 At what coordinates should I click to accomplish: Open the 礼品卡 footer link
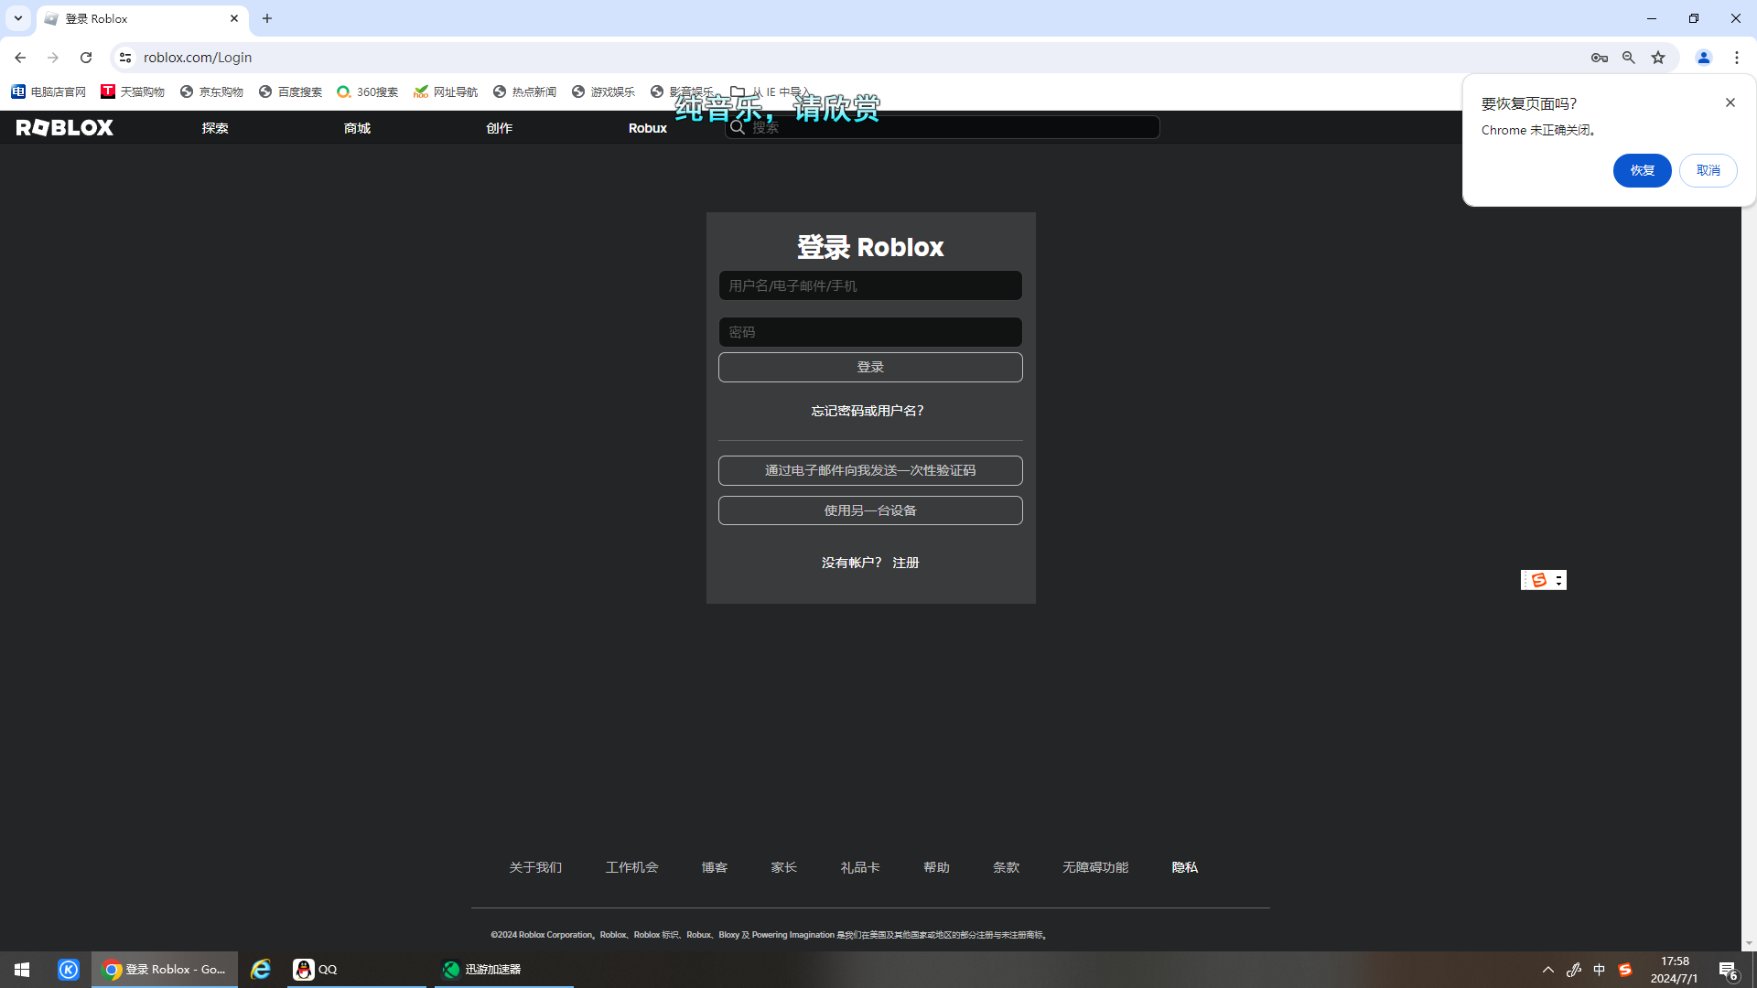coord(860,867)
